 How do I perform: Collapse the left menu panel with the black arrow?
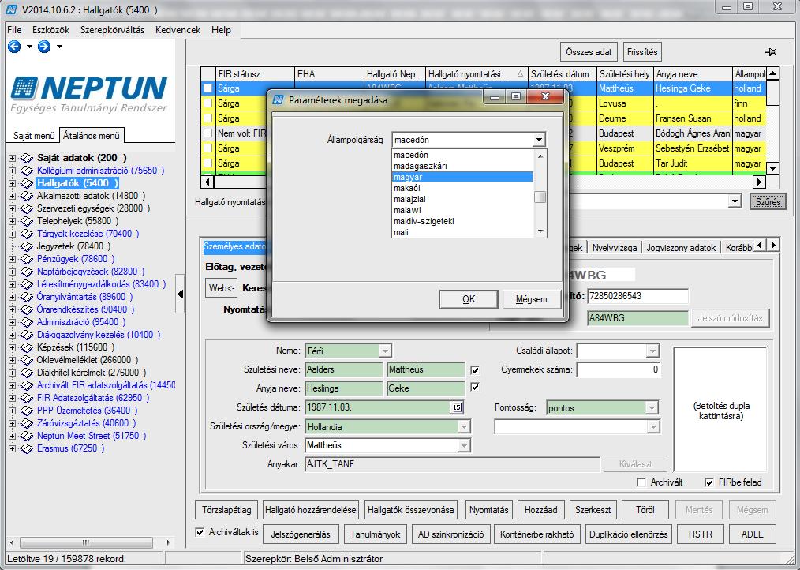pos(180,294)
